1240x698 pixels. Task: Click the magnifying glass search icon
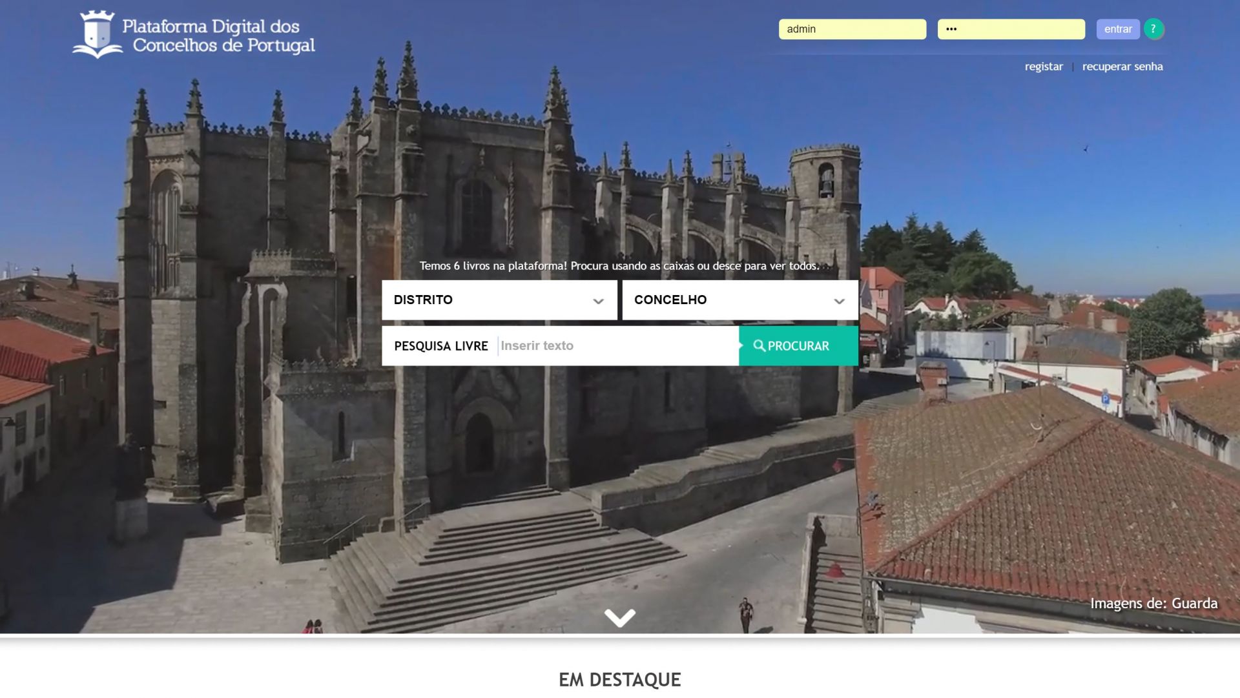(759, 346)
